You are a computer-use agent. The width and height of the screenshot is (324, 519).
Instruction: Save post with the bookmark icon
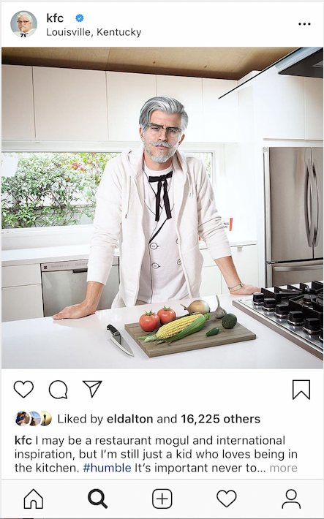click(x=301, y=390)
